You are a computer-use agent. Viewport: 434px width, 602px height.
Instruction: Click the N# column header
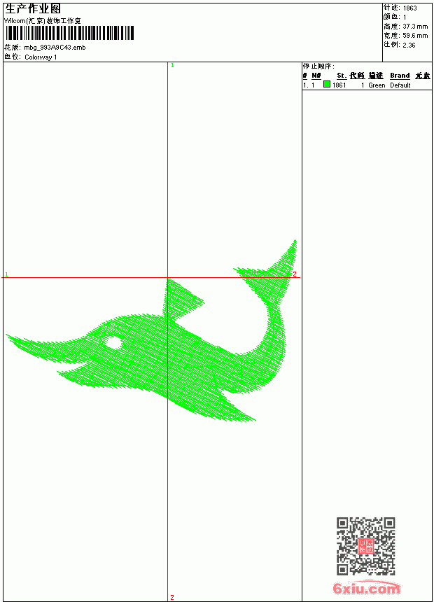tap(316, 76)
